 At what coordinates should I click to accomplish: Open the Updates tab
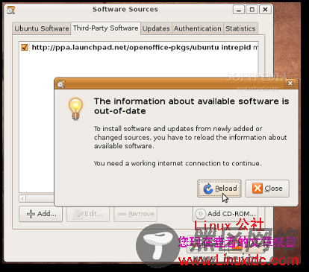tap(156, 28)
